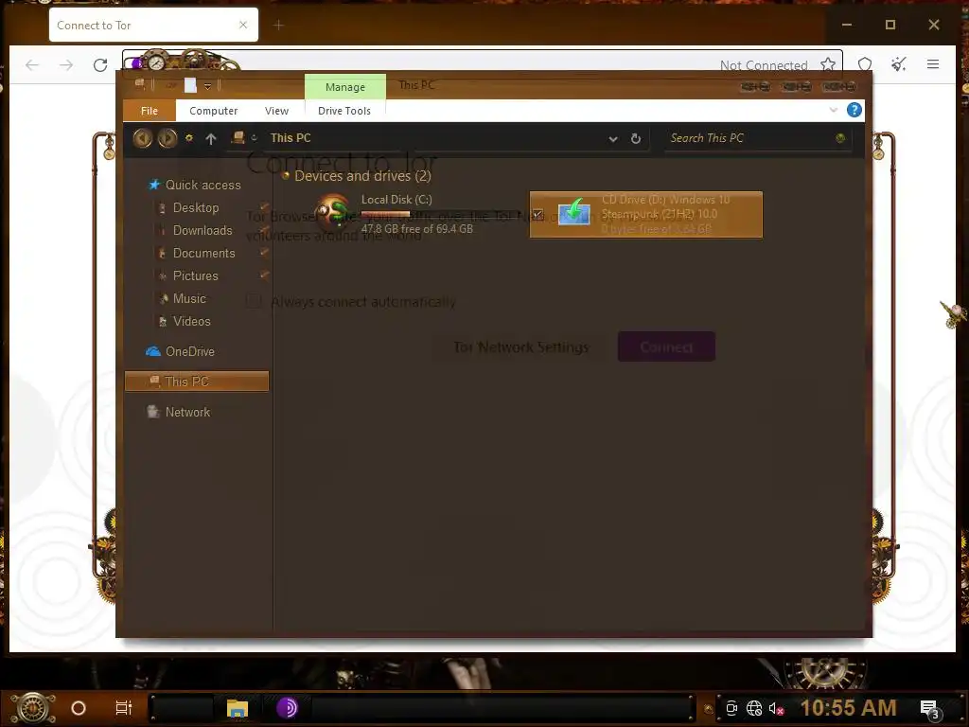Expand address path chevron before This PC

coord(254,138)
